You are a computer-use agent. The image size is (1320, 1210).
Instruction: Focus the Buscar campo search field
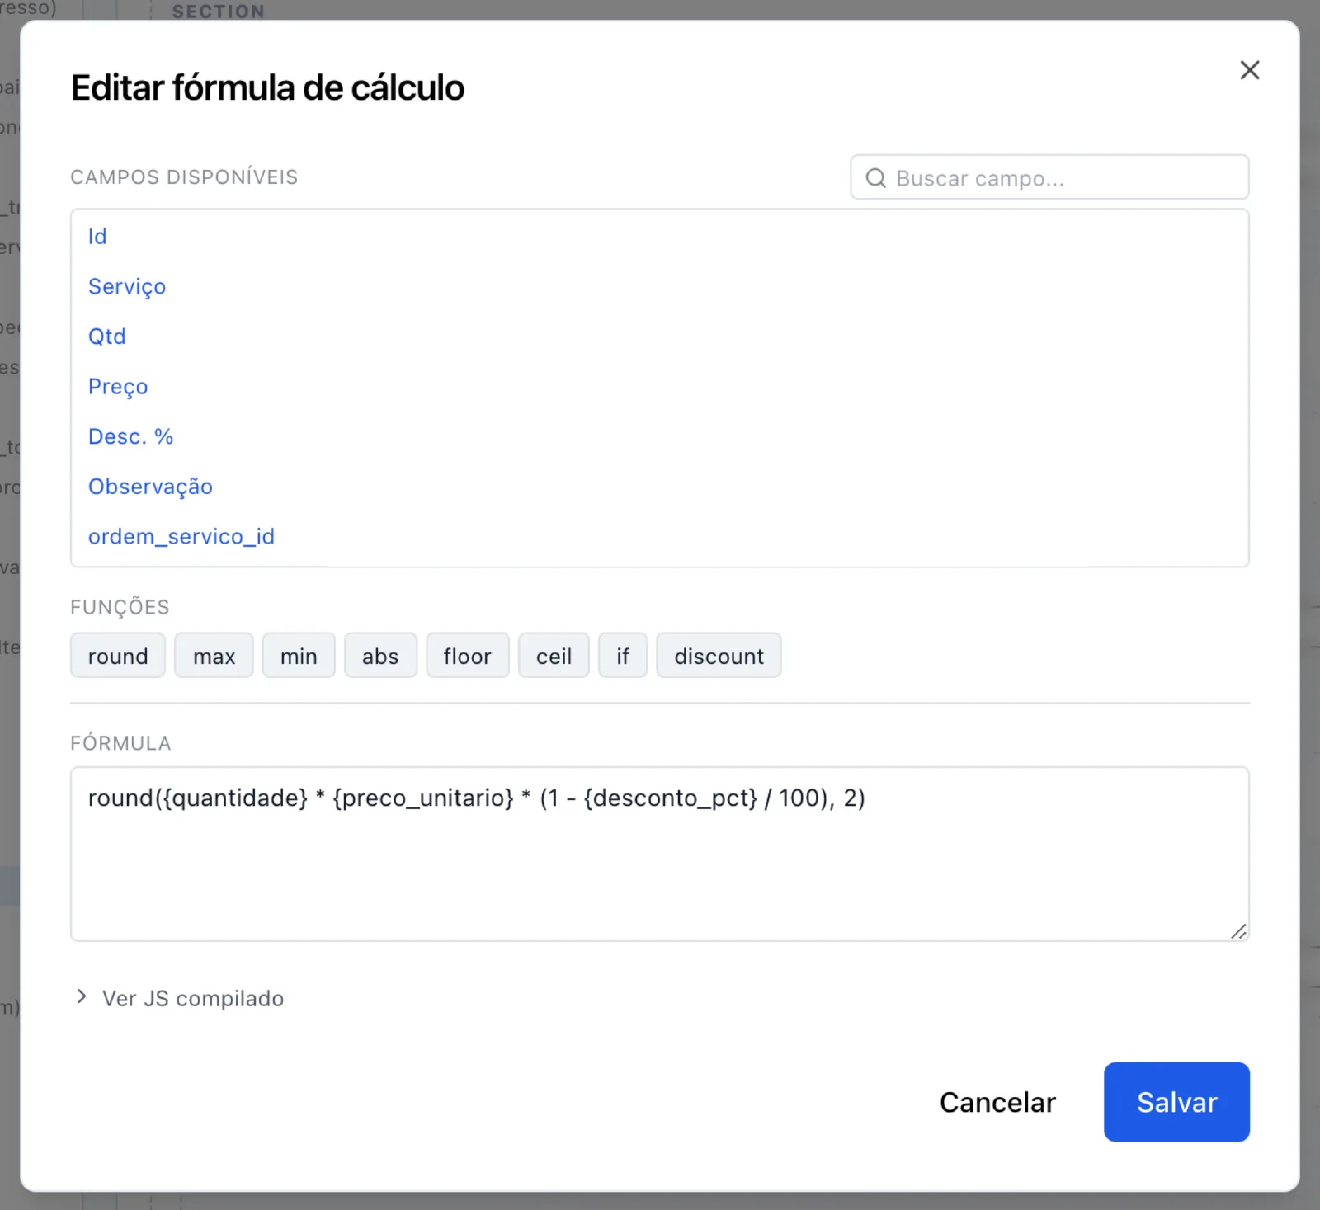(1049, 177)
